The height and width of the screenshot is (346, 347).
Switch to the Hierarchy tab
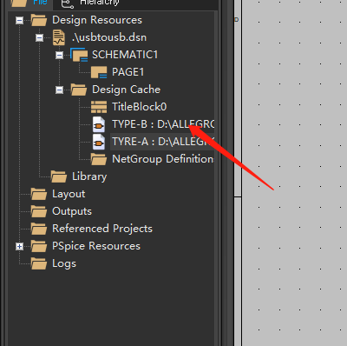90,3
